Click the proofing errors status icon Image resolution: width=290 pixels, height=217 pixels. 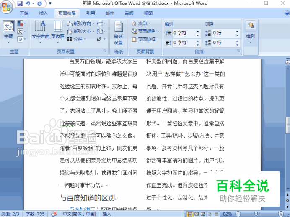[x=54, y=214]
